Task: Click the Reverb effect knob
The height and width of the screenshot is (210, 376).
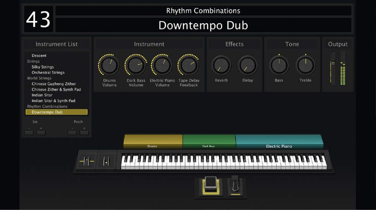Action: [221, 65]
